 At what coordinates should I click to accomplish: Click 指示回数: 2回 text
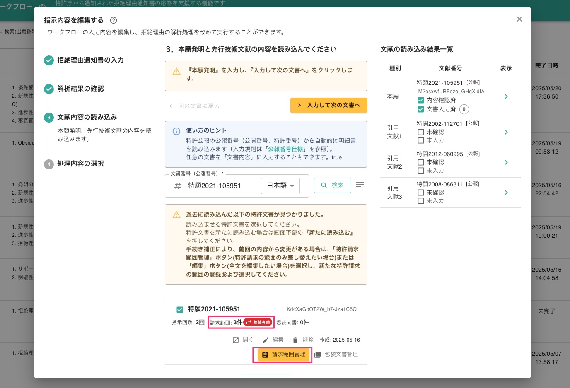[188, 322]
